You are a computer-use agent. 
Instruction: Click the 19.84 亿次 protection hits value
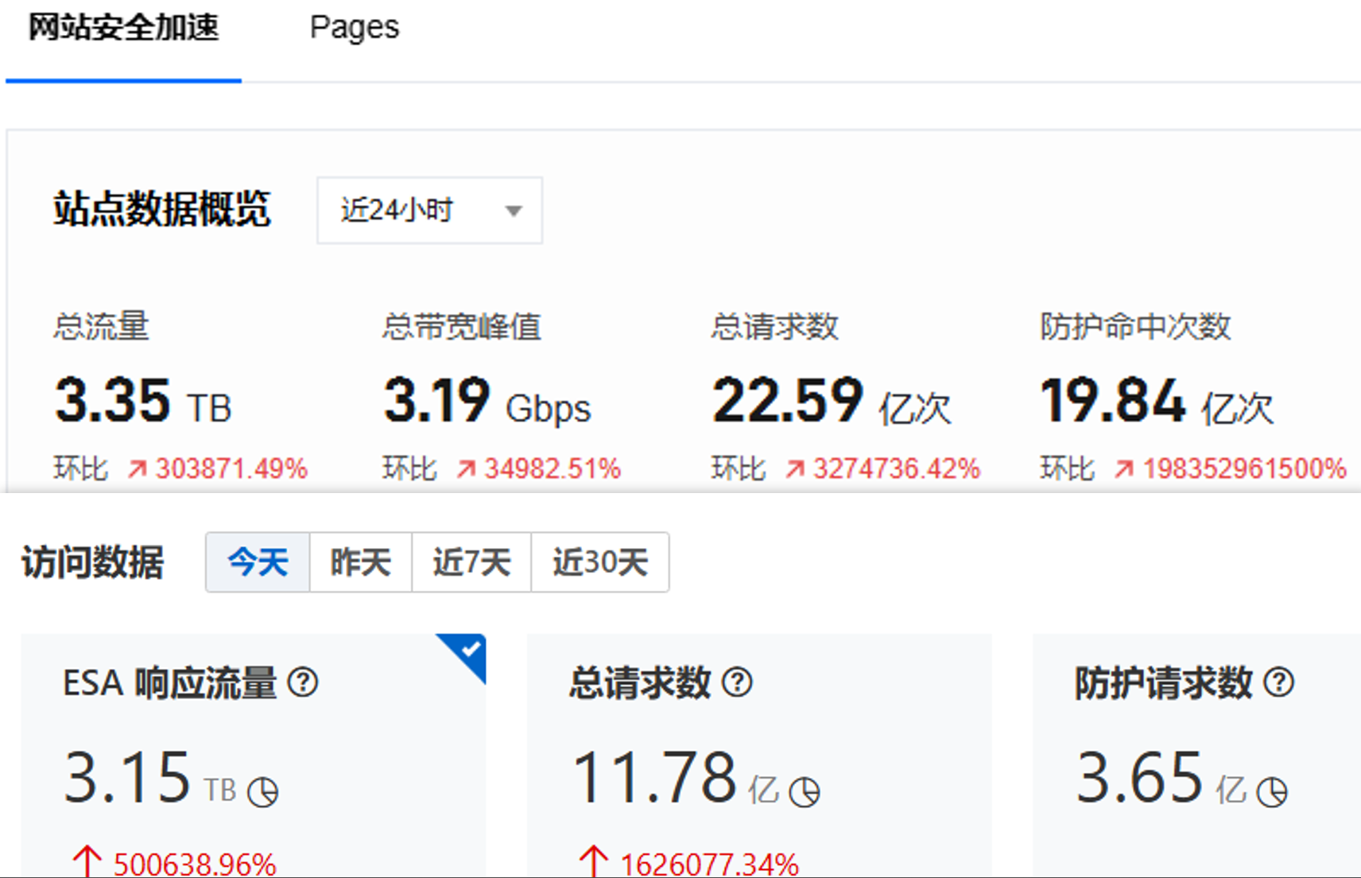click(1156, 401)
